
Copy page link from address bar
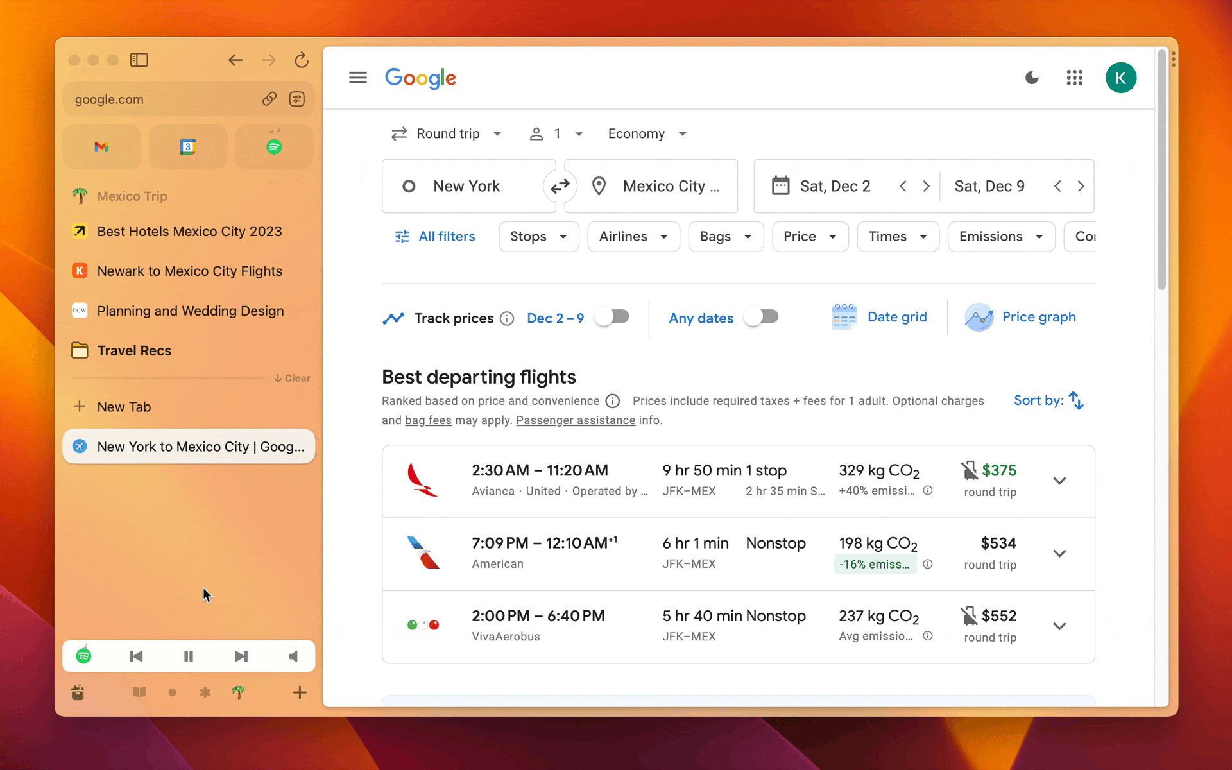click(269, 99)
